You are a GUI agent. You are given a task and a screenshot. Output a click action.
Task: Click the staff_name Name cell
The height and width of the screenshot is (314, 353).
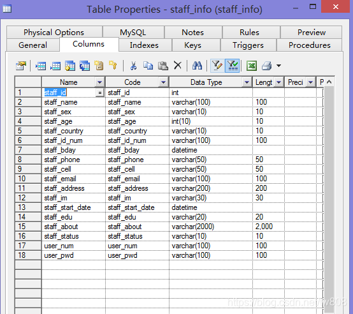point(73,102)
